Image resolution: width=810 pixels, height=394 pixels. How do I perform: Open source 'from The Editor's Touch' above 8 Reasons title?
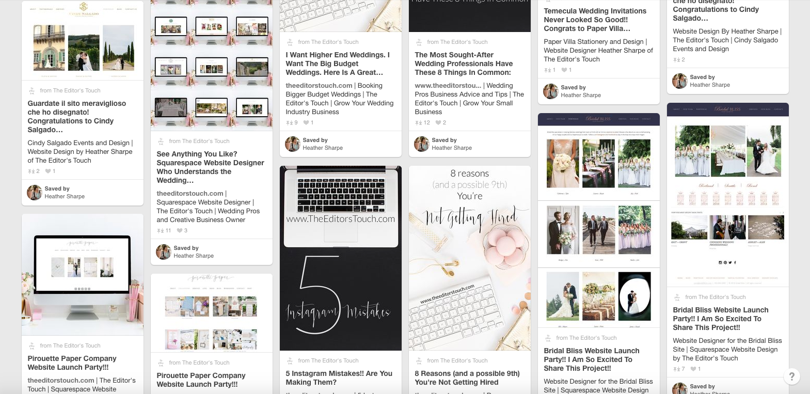457,360
